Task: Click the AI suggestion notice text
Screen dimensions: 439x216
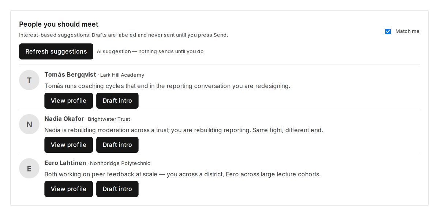Action: coord(150,51)
